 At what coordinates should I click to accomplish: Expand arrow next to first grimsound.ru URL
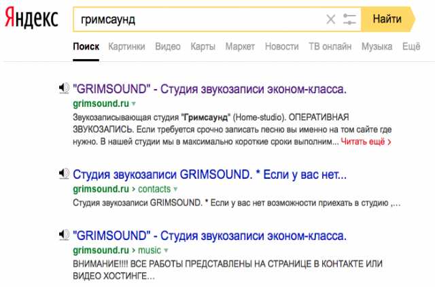coord(133,104)
